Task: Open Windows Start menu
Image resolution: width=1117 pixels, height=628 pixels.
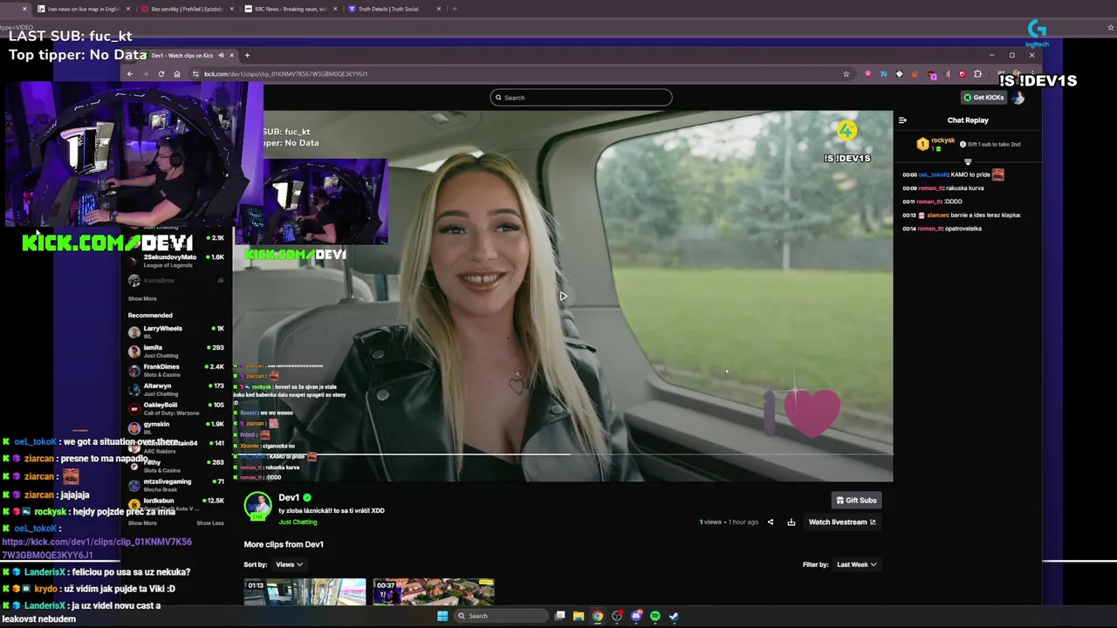Action: 442,616
